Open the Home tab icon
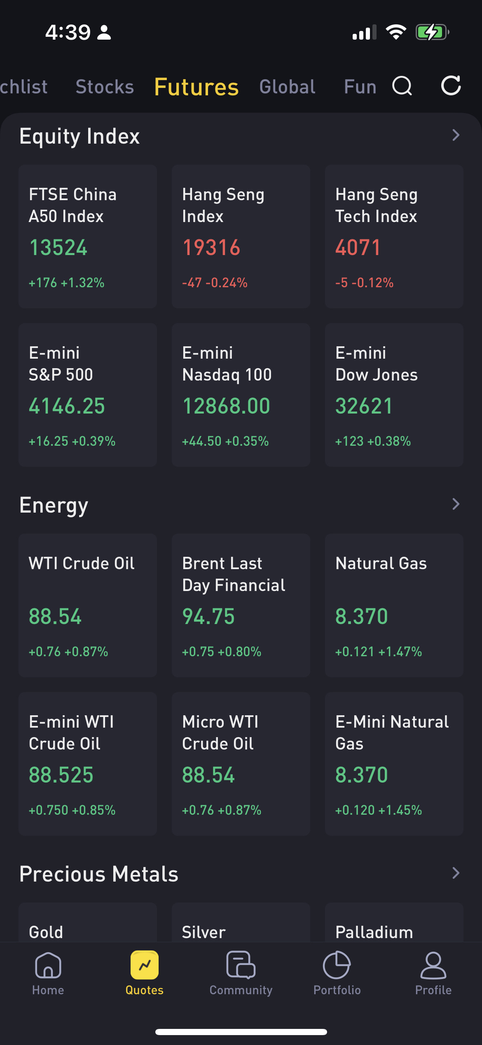 pos(48,965)
